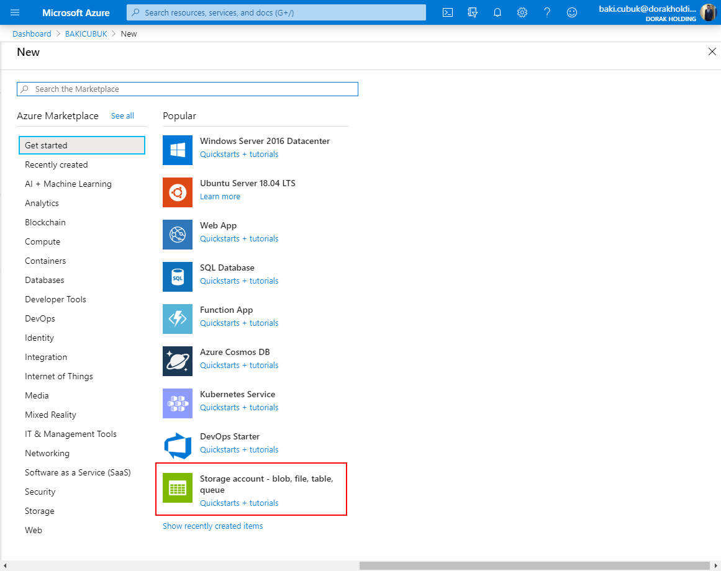This screenshot has height=571, width=721.
Task: Select the Containers category
Action: (45, 261)
